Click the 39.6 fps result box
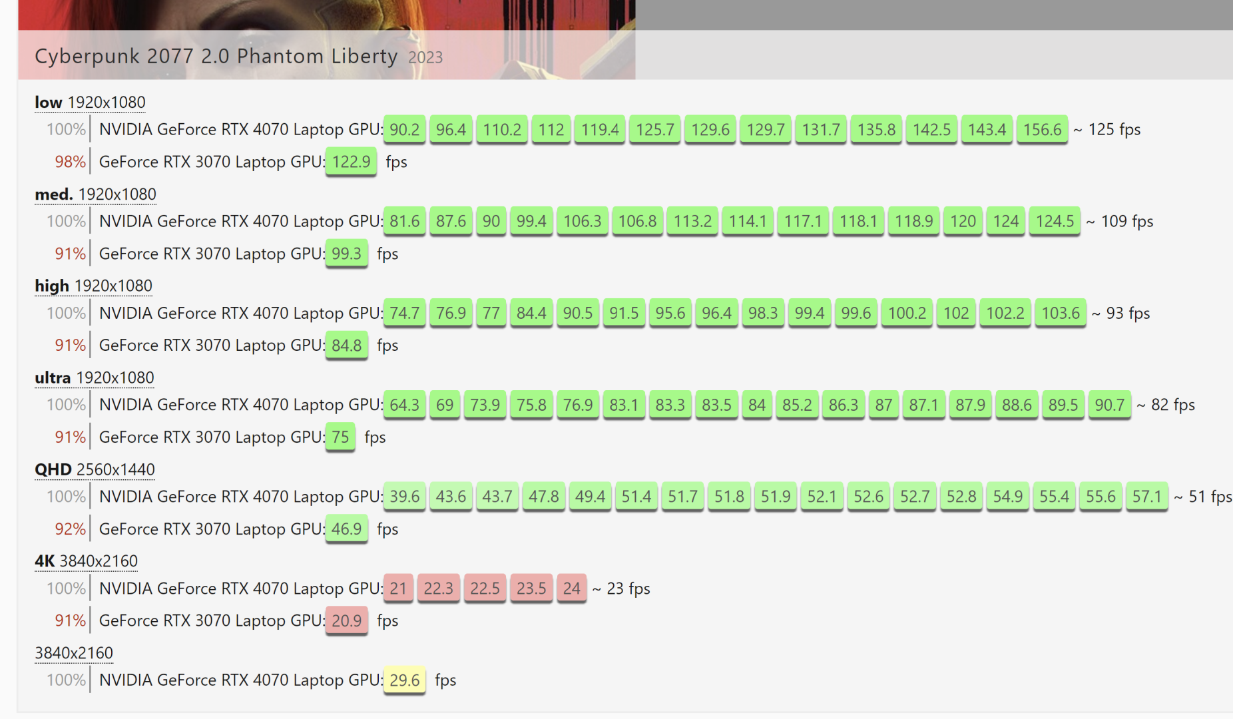1233x719 pixels. point(405,497)
